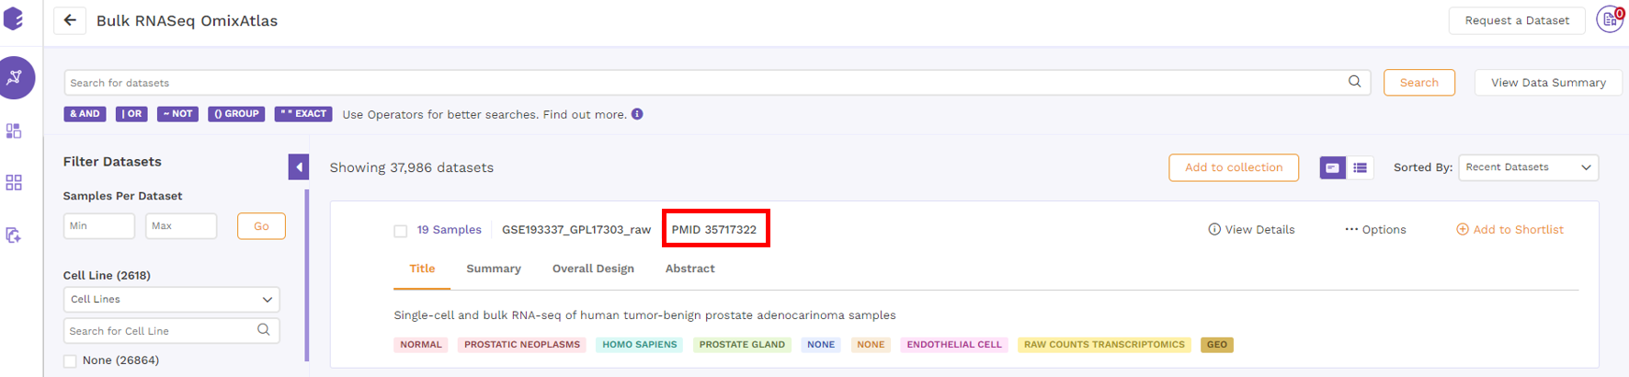Image resolution: width=1629 pixels, height=377 pixels.
Task: Open the OmixAtlas sidebar icon
Action: pyautogui.click(x=16, y=78)
